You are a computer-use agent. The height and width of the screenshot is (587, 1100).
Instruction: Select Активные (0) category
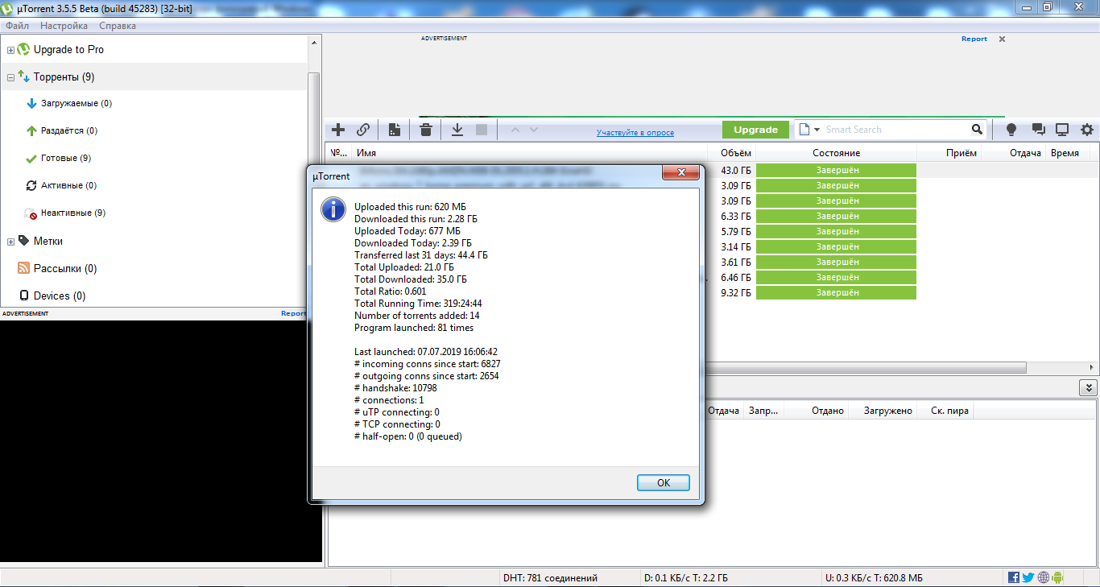[x=68, y=186]
